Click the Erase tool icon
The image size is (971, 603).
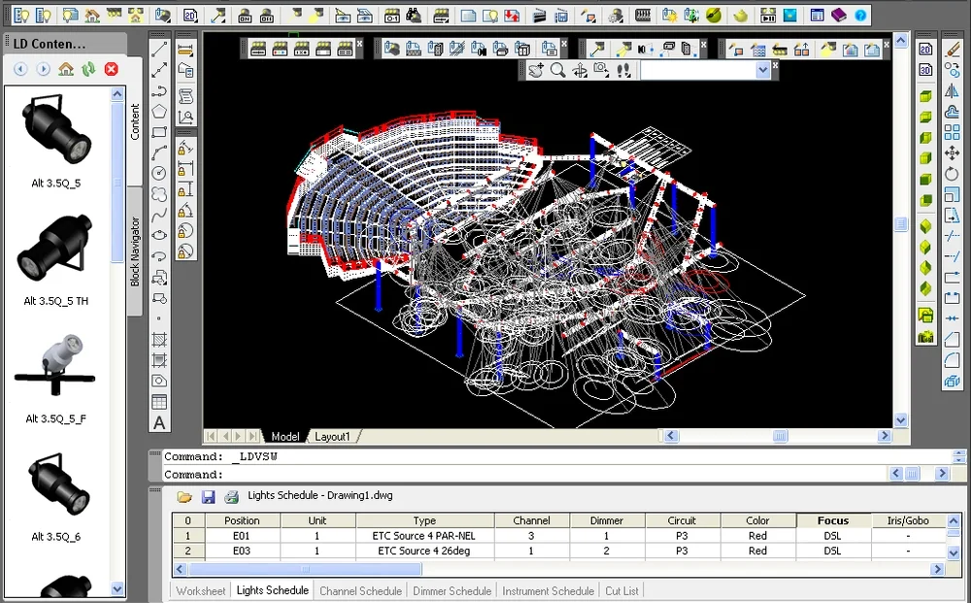(x=952, y=50)
